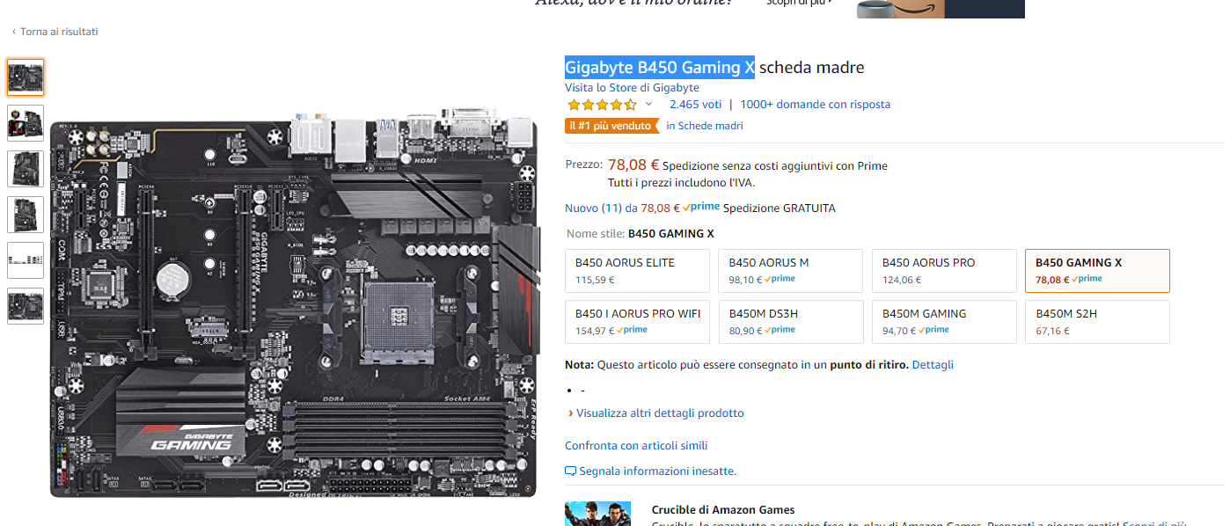Select B450 AORUS PRO variant
The image size is (1230, 526).
point(944,271)
